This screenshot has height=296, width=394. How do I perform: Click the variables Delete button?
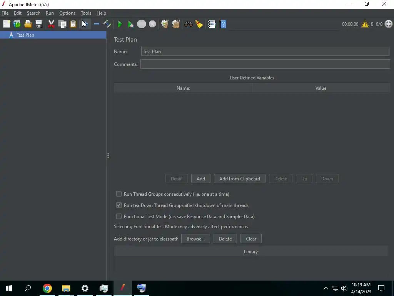280,178
